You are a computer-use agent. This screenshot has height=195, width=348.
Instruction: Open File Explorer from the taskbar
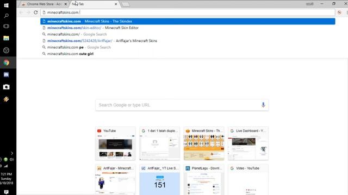[6, 38]
